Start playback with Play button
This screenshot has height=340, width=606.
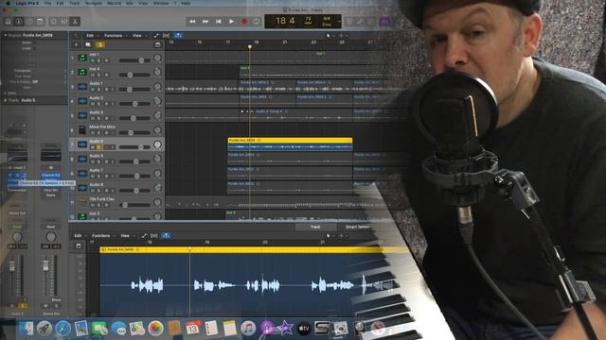pos(231,22)
